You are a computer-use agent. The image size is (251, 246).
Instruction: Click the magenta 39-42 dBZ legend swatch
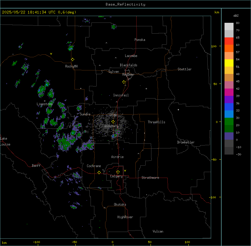[x=229, y=92]
